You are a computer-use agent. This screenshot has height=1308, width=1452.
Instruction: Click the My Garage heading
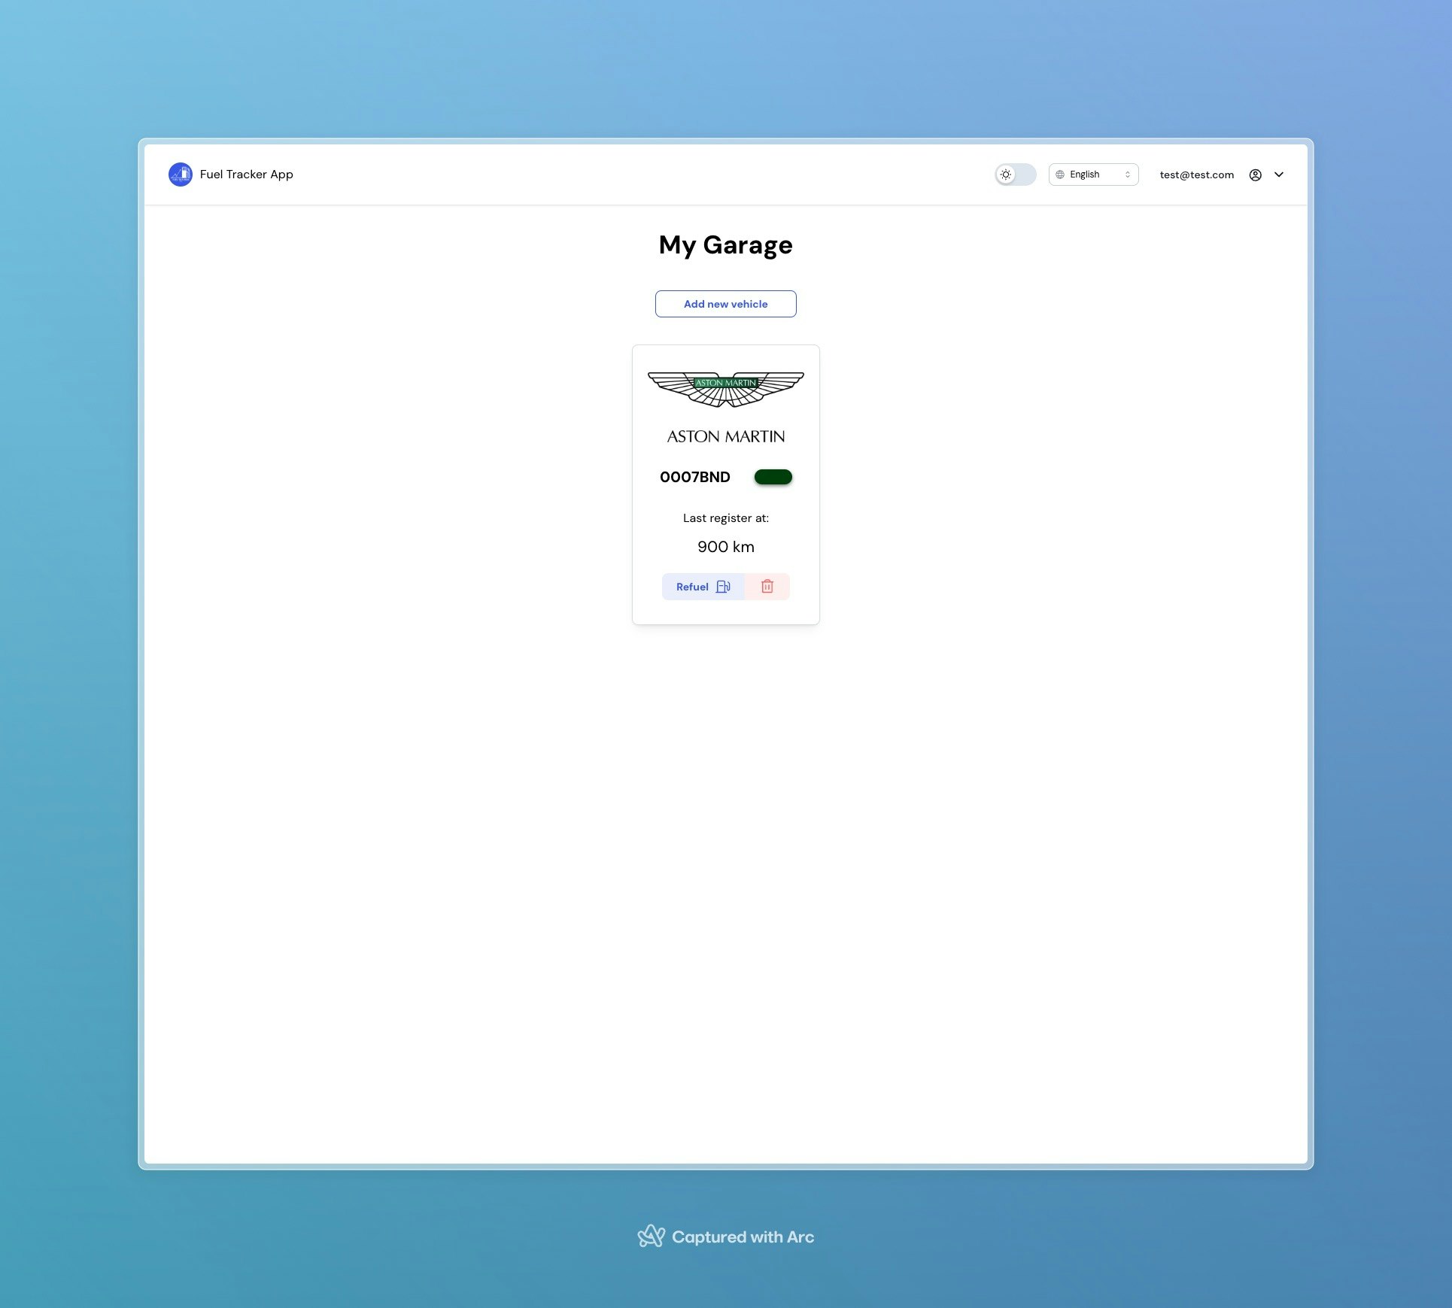click(726, 245)
